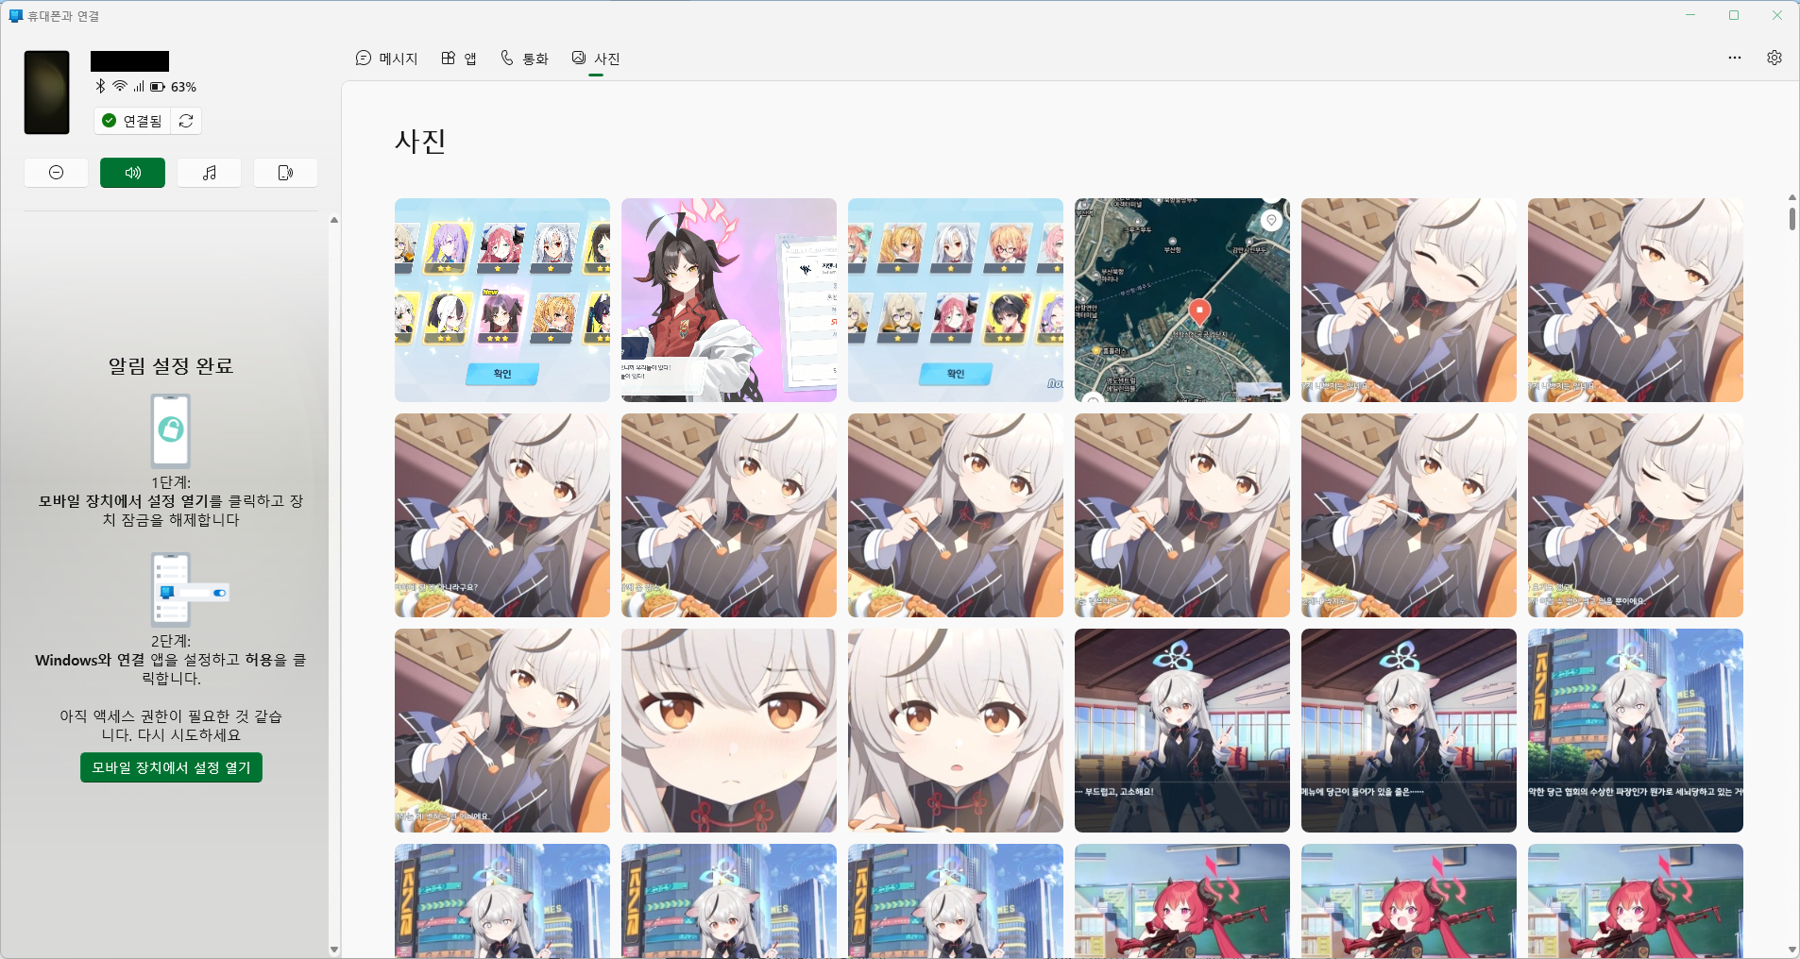Select the 사진 tab
Image resolution: width=1800 pixels, height=959 pixels.
(x=596, y=59)
